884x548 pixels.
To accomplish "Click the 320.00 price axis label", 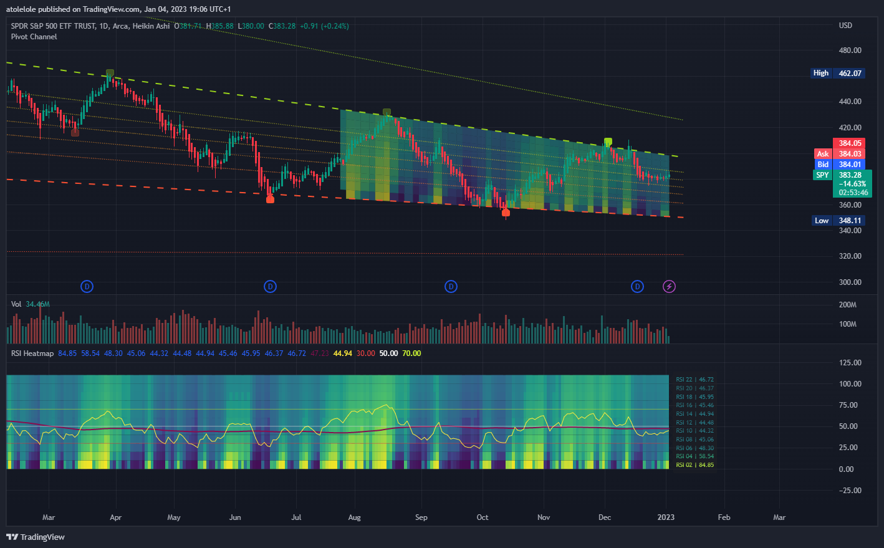I will [850, 256].
